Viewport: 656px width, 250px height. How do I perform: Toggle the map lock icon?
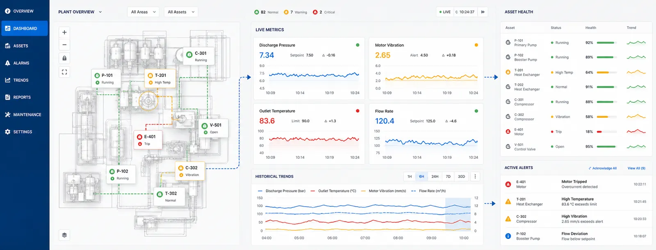click(64, 58)
